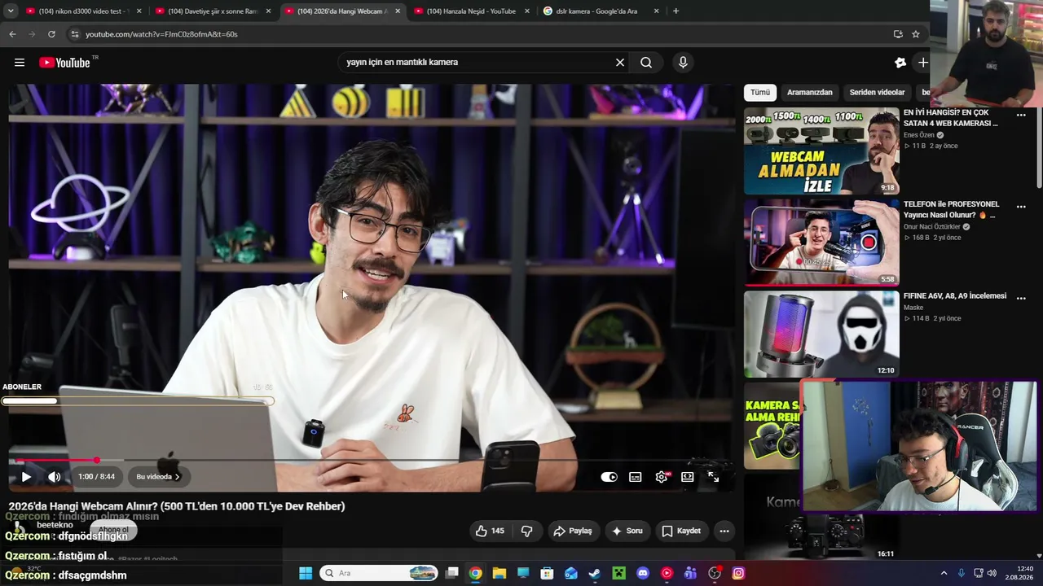The height and width of the screenshot is (586, 1043).
Task: Dislike the webcam guide video
Action: pos(526,531)
